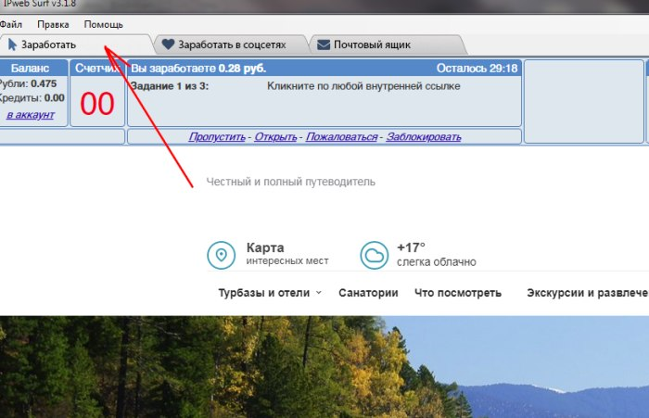
Task: Open the 'в аккаунт' link
Action: coord(30,115)
